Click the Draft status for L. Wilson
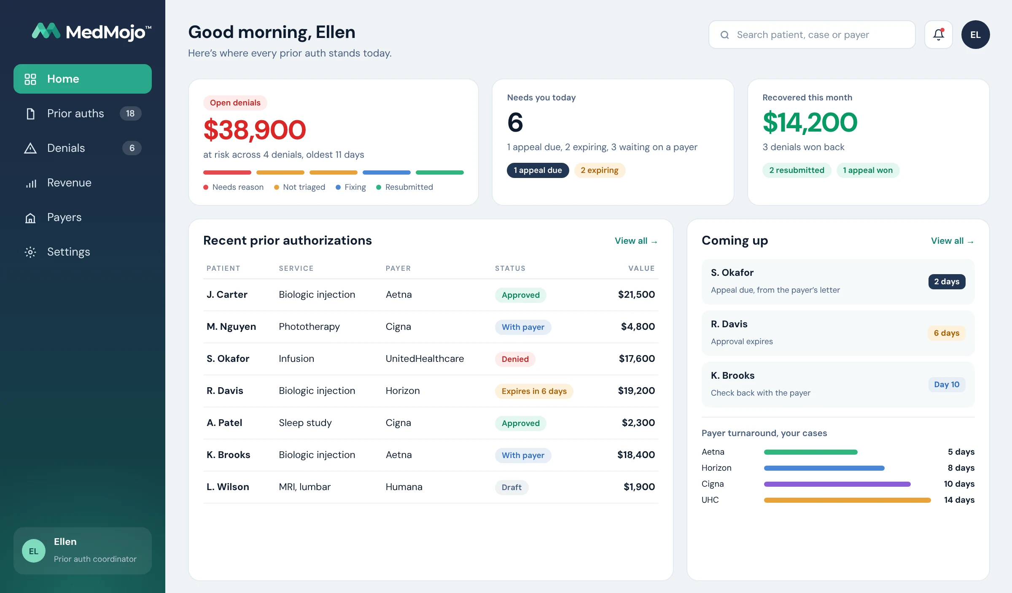 511,488
